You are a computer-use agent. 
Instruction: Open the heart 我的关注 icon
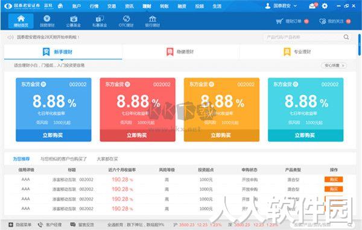323,22
